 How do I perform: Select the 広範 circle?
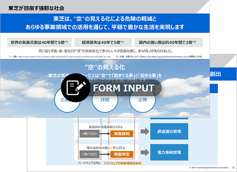(x=67, y=99)
